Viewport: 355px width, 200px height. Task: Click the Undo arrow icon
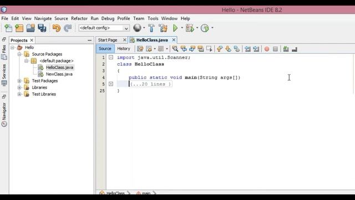(57, 28)
